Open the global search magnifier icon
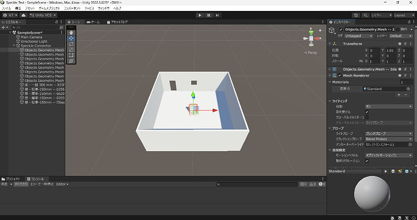 click(366, 15)
